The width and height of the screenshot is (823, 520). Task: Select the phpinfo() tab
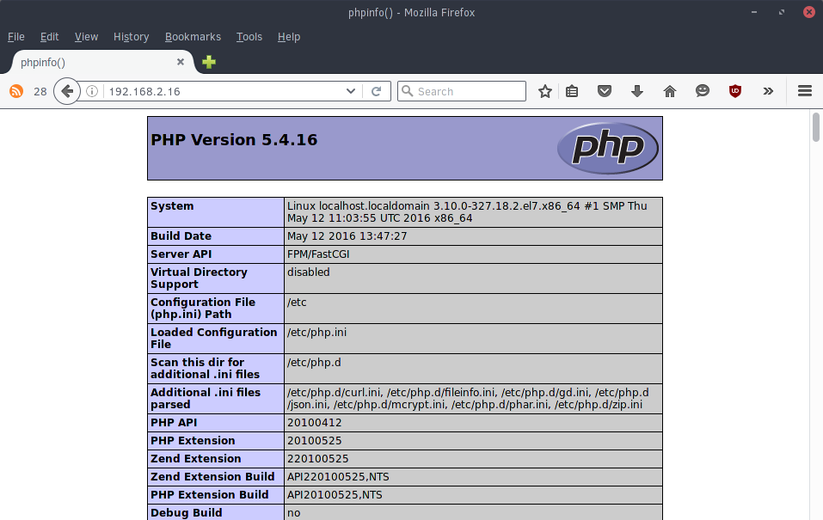pyautogui.click(x=102, y=62)
